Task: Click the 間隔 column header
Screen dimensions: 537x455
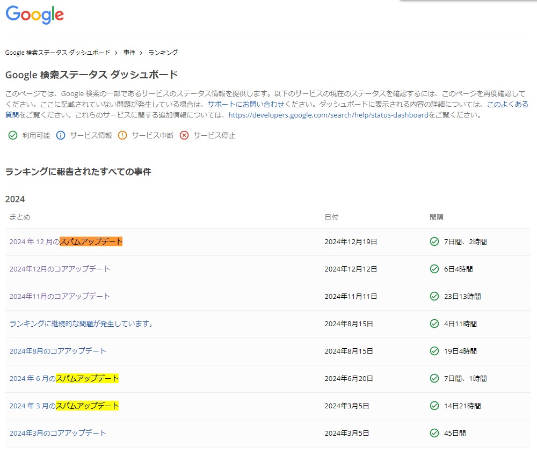Action: point(436,217)
